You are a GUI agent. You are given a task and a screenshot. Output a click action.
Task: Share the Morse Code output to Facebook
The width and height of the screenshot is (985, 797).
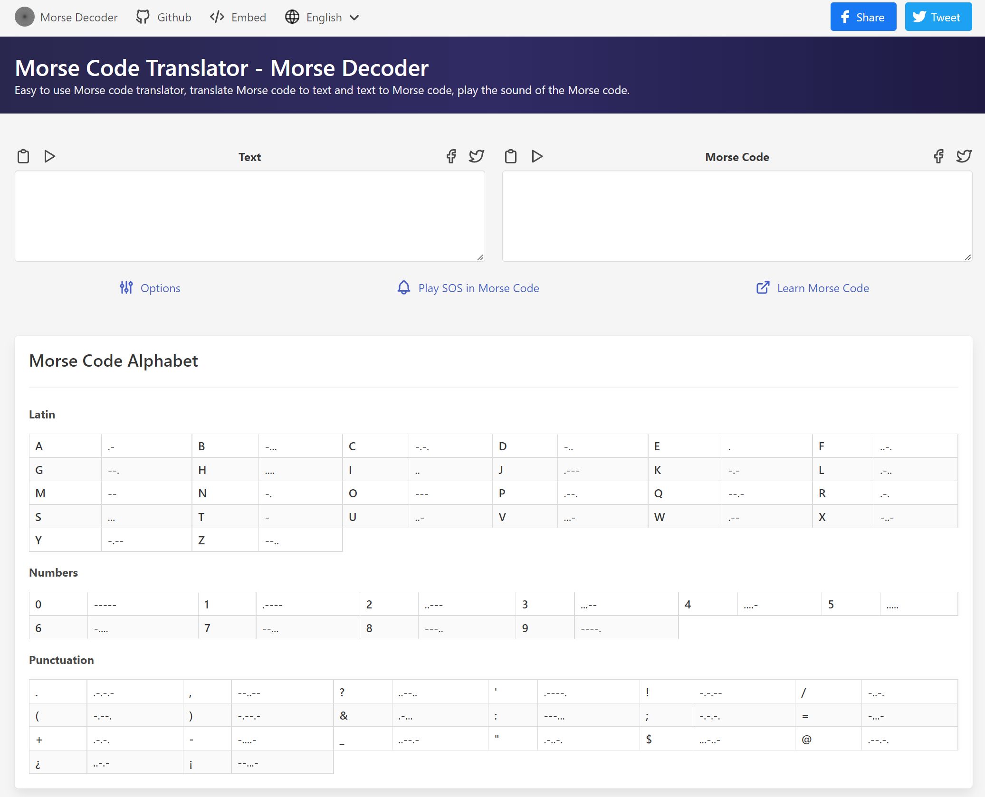coord(938,156)
